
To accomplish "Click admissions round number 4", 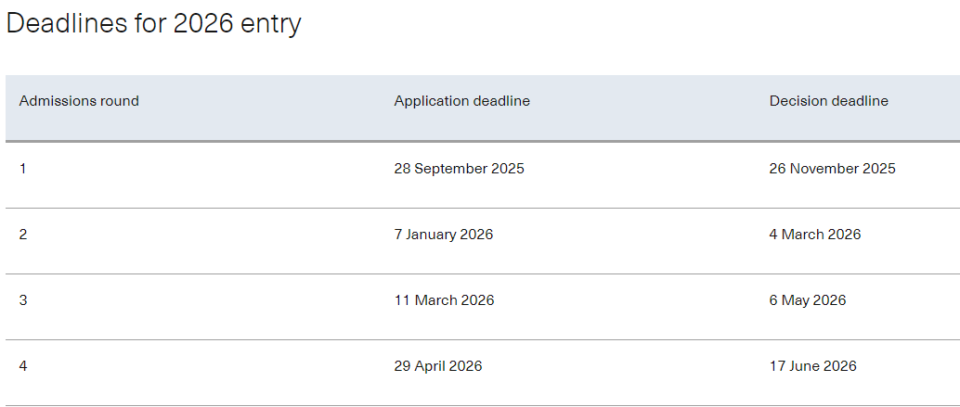I will pyautogui.click(x=23, y=366).
